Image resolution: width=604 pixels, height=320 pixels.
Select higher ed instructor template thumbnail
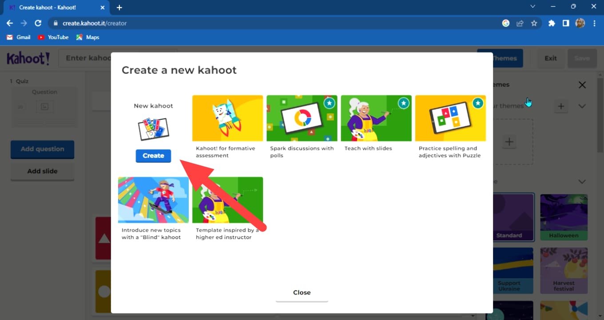point(227,200)
